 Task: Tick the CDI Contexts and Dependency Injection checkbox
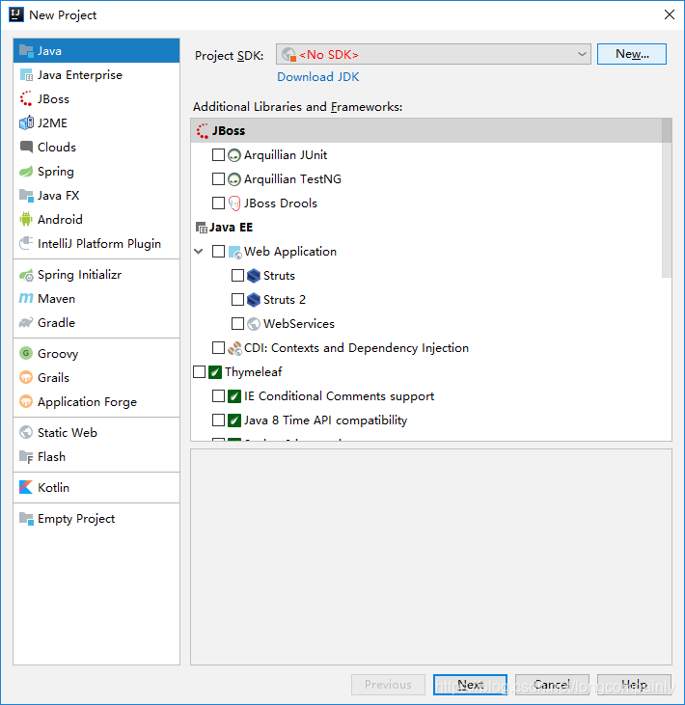click(x=218, y=348)
